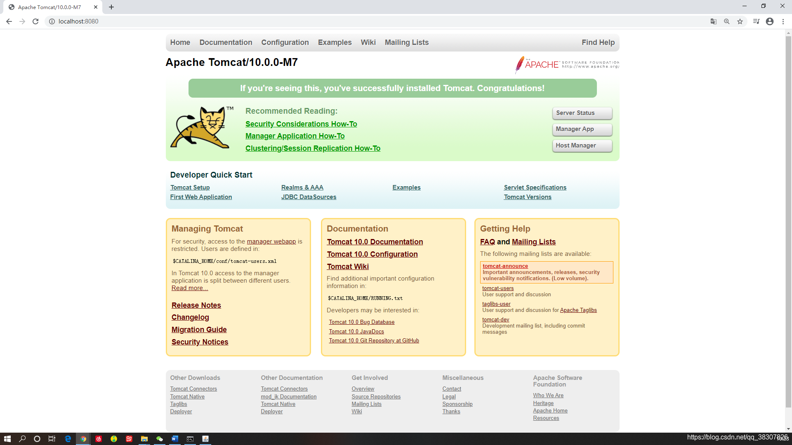Open Chrome's three-dot menu

783,21
